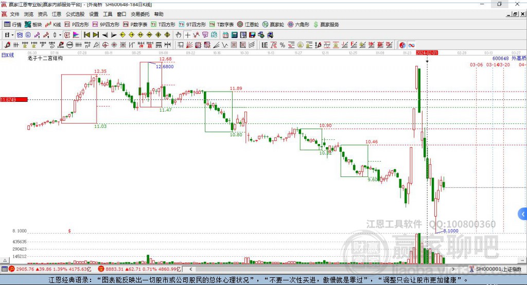Image resolution: width=527 pixels, height=285 pixels.
Task: Open the 9T四方形 tool
Action: [192, 25]
